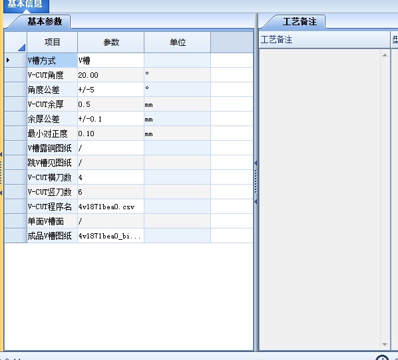This screenshot has width=398, height=360.
Task: Open the 基本信息 top tab
Action: [x=25, y=4]
